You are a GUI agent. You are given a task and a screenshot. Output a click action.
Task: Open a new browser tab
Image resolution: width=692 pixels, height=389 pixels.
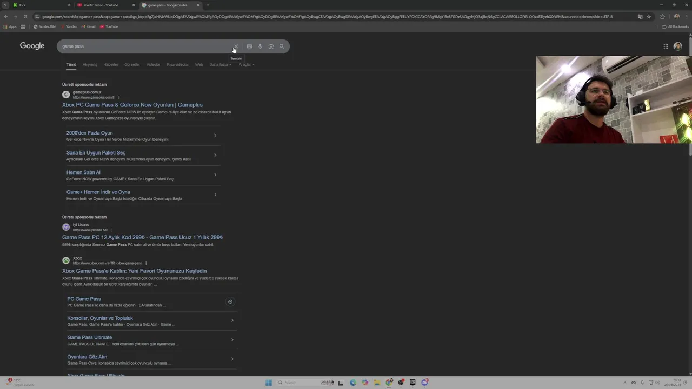tap(208, 5)
